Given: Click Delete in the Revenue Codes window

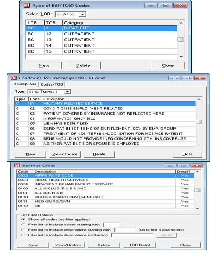Looking at the screenshot, I should (104, 245).
